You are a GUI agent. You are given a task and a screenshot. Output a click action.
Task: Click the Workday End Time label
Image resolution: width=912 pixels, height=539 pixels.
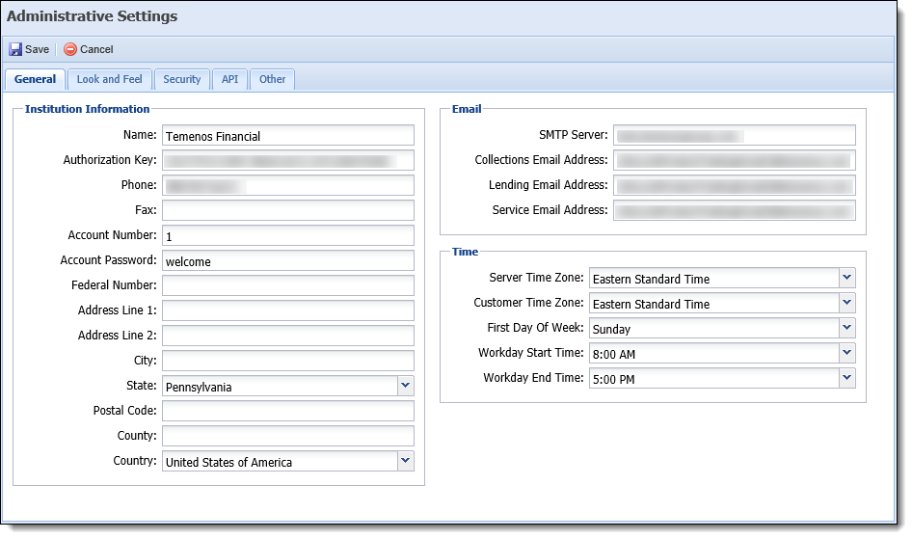point(533,377)
